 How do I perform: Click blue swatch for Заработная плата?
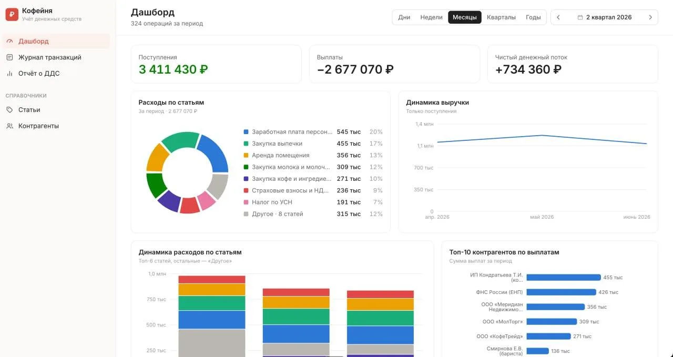pyautogui.click(x=246, y=132)
